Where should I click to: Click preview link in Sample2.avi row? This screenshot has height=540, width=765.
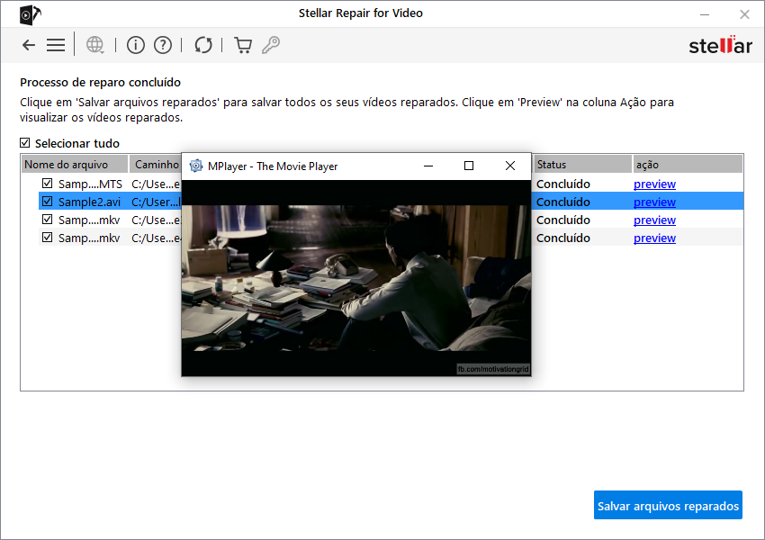click(x=654, y=202)
